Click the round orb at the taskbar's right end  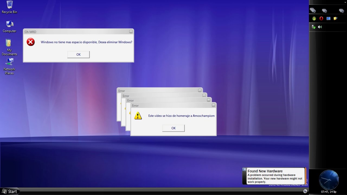(305, 191)
